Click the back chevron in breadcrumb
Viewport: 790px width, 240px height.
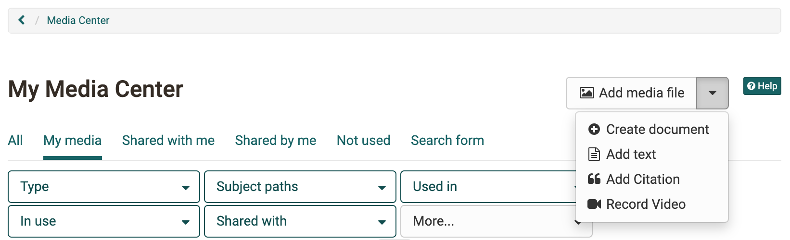coord(21,20)
